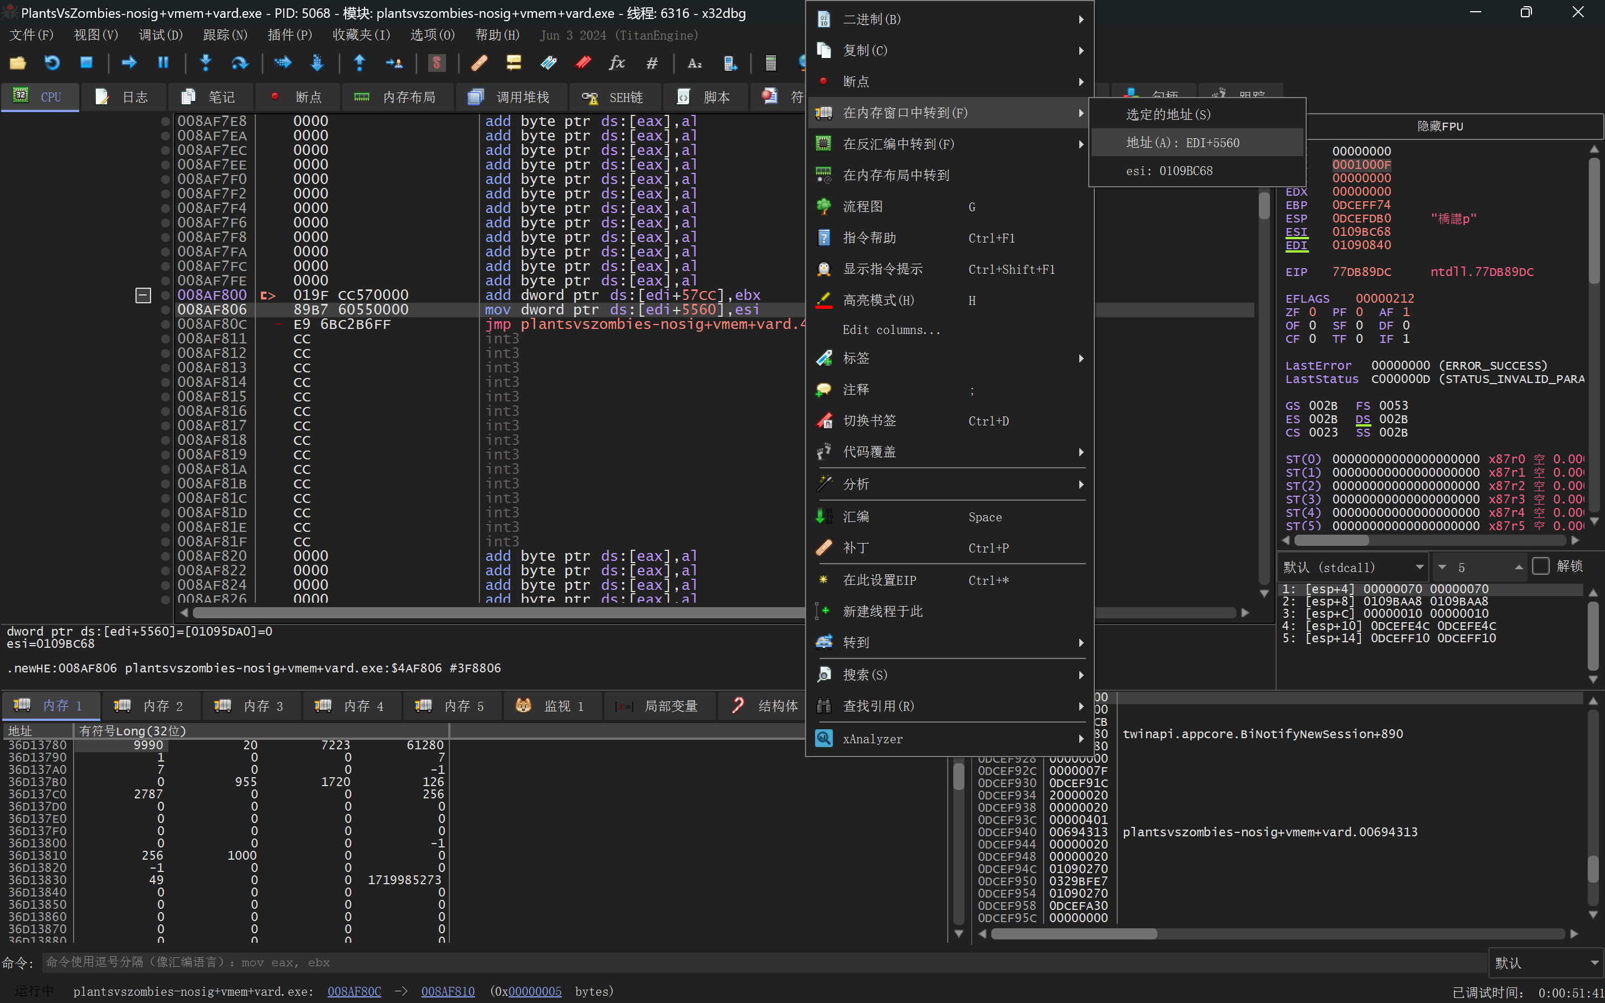Switch to the 内存布局 tab

click(398, 98)
